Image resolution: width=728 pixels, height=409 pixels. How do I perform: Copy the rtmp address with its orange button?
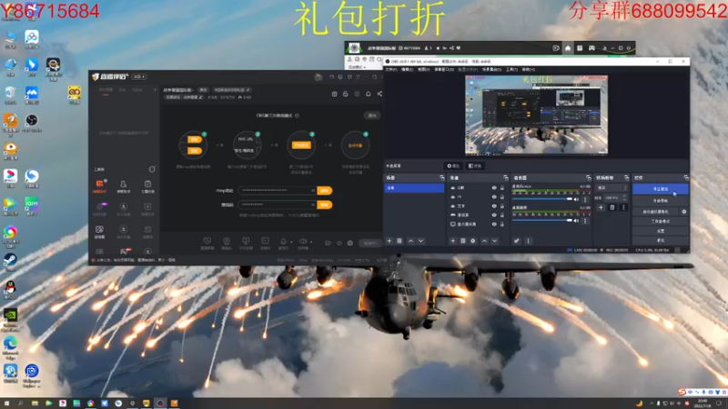(x=325, y=191)
